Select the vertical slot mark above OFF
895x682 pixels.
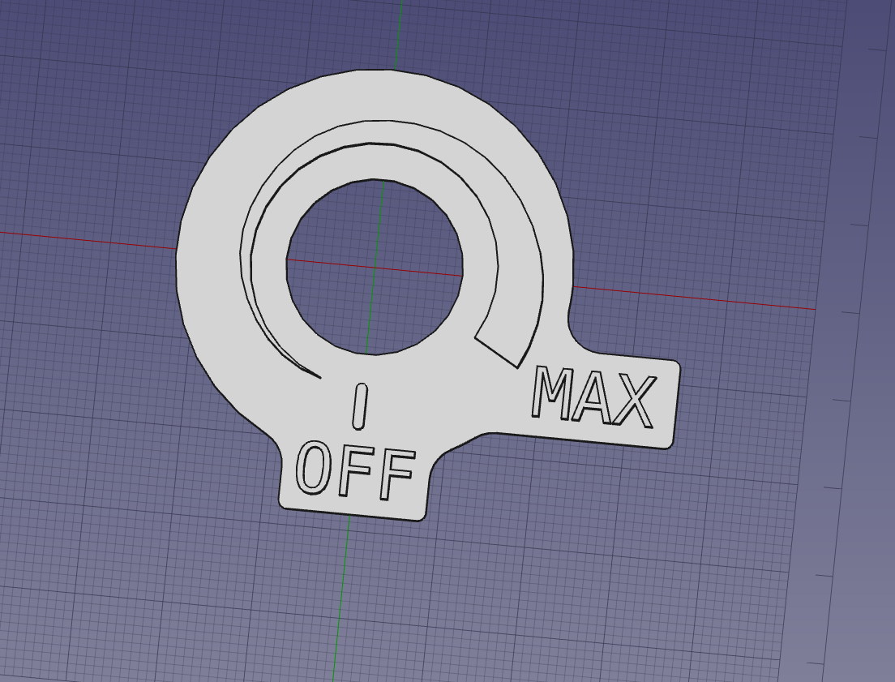(360, 405)
